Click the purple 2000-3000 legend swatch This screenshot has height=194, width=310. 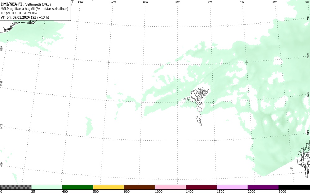pyautogui.click(x=263, y=187)
